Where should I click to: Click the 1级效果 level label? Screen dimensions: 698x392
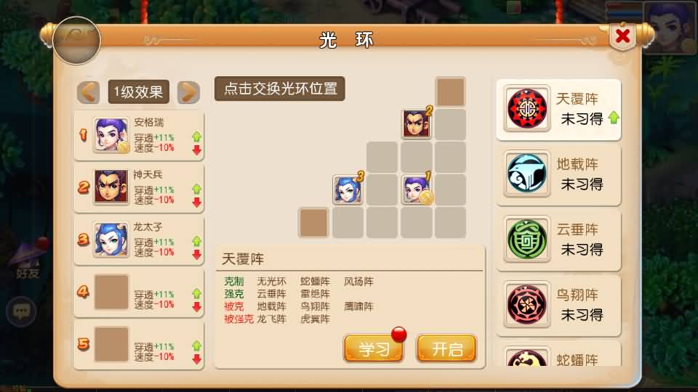click(138, 92)
